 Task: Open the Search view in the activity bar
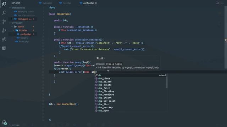coord(4,13)
